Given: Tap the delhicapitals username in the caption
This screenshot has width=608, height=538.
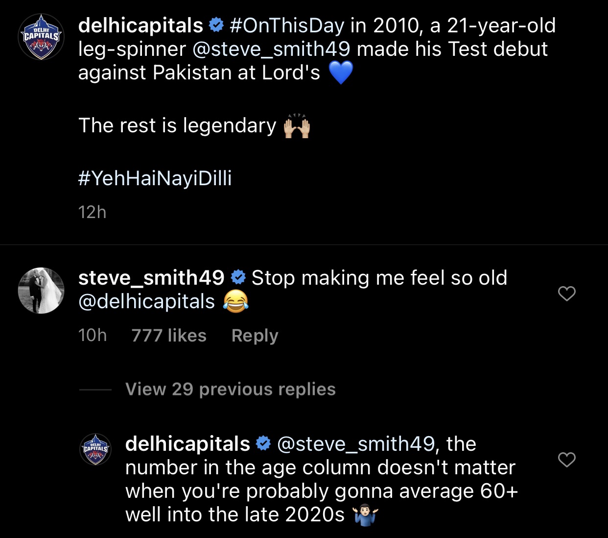Looking at the screenshot, I should coord(140,25).
